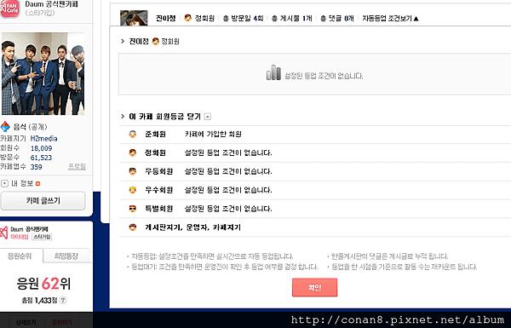Click the 총 게시글 1개 stat

pyautogui.click(x=291, y=19)
